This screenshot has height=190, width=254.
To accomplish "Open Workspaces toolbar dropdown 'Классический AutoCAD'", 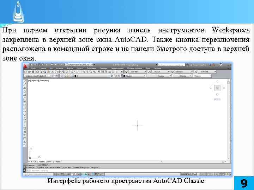I will [38, 76].
